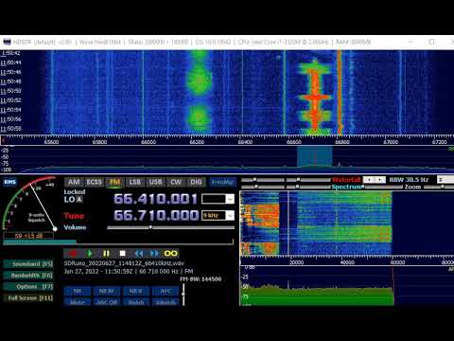
Task: Open Options [F7] menu
Action: pos(28,287)
